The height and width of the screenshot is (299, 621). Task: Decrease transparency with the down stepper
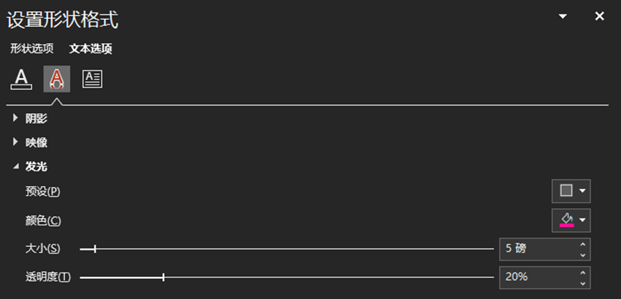point(583,283)
